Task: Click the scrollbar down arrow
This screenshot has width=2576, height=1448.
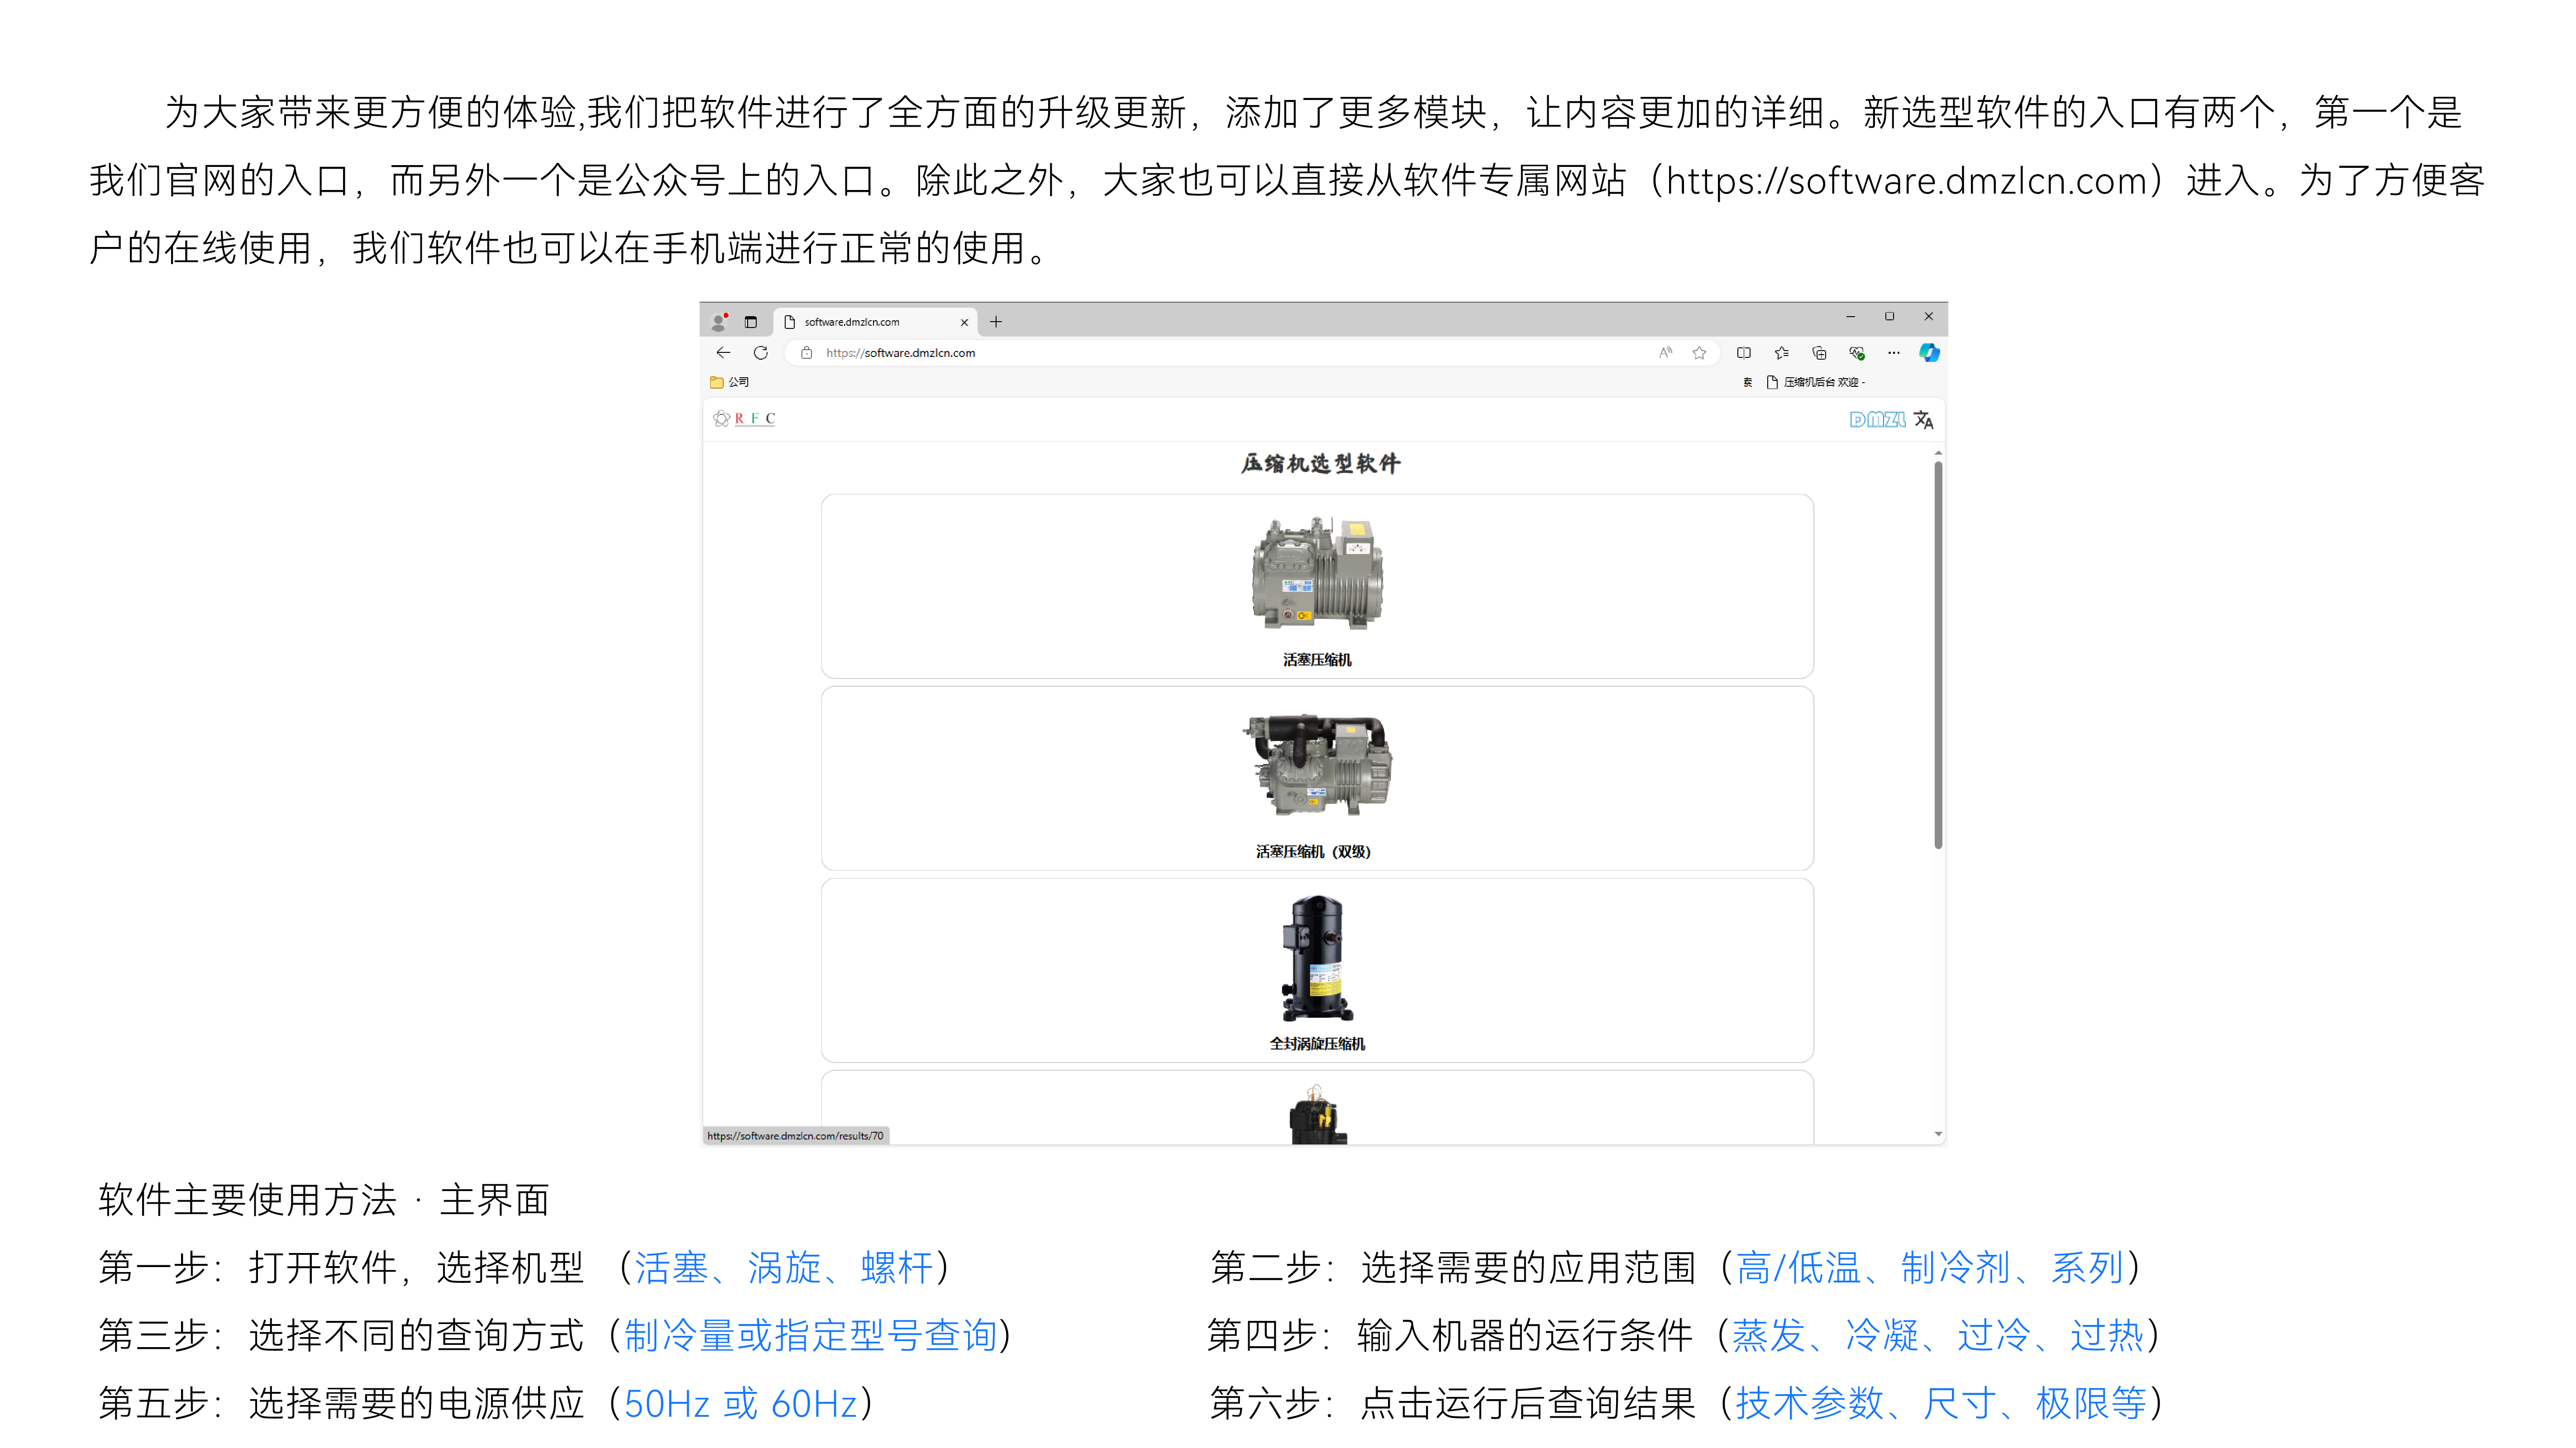Action: click(x=1938, y=1134)
